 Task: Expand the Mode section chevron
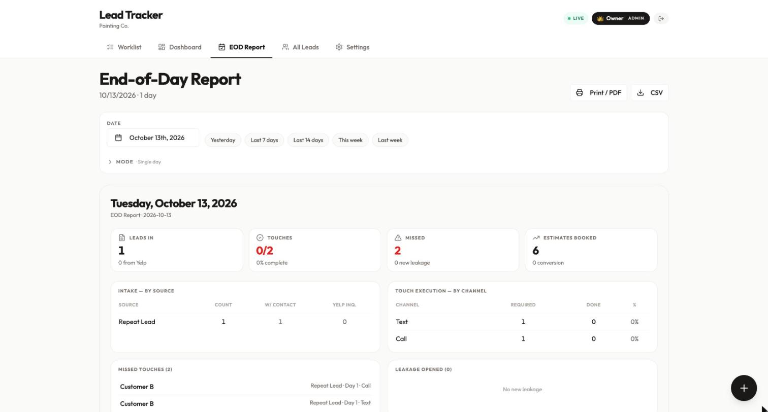click(x=110, y=162)
